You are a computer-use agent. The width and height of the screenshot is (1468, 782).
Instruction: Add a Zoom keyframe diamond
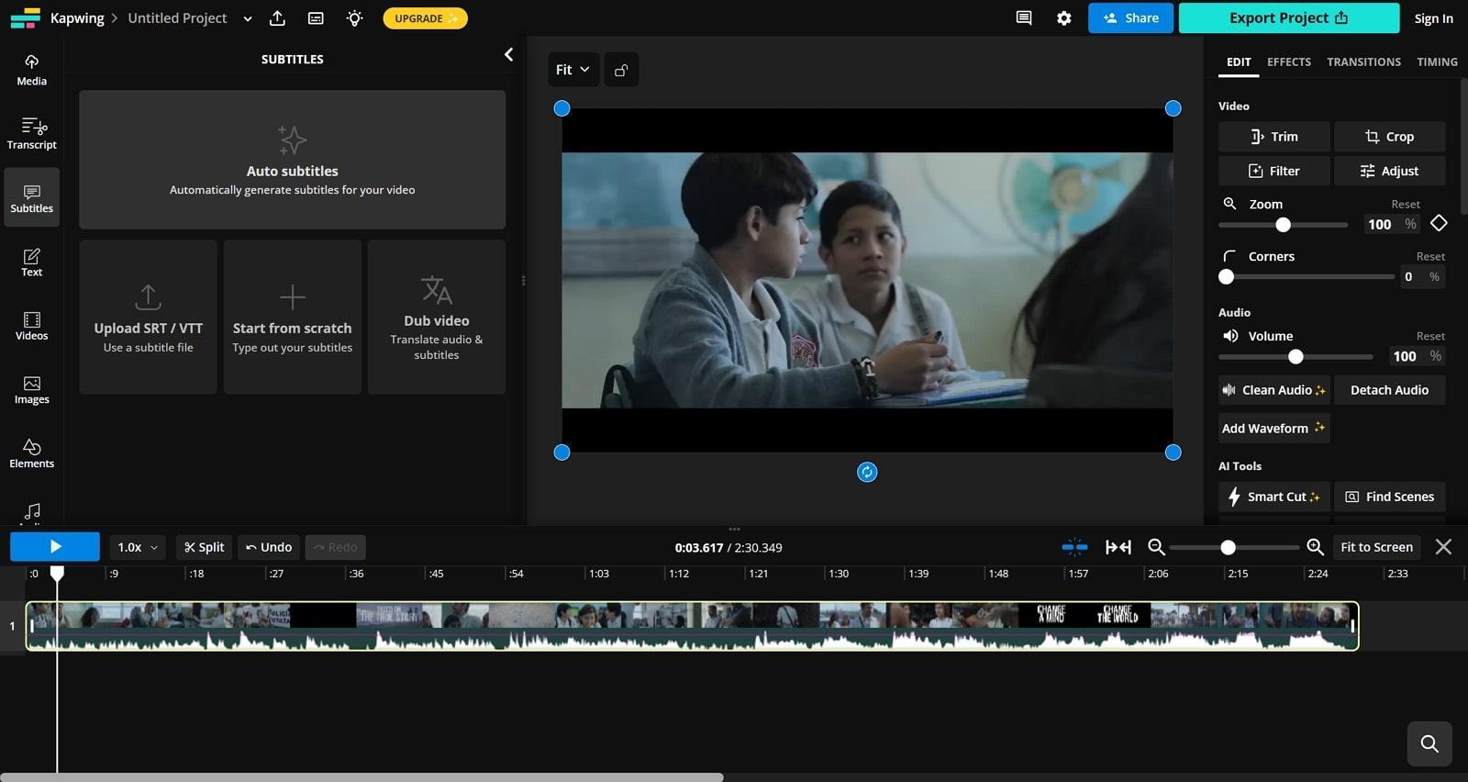click(x=1439, y=223)
